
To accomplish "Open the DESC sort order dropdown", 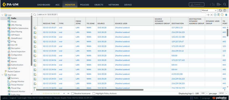I will (x=223, y=93).
